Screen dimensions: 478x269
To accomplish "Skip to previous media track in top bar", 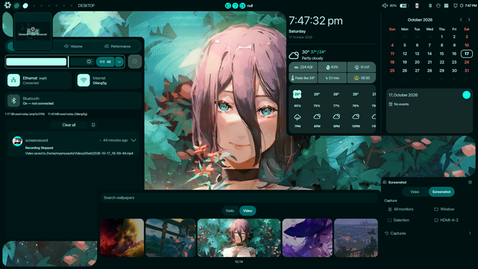I will click(228, 5).
